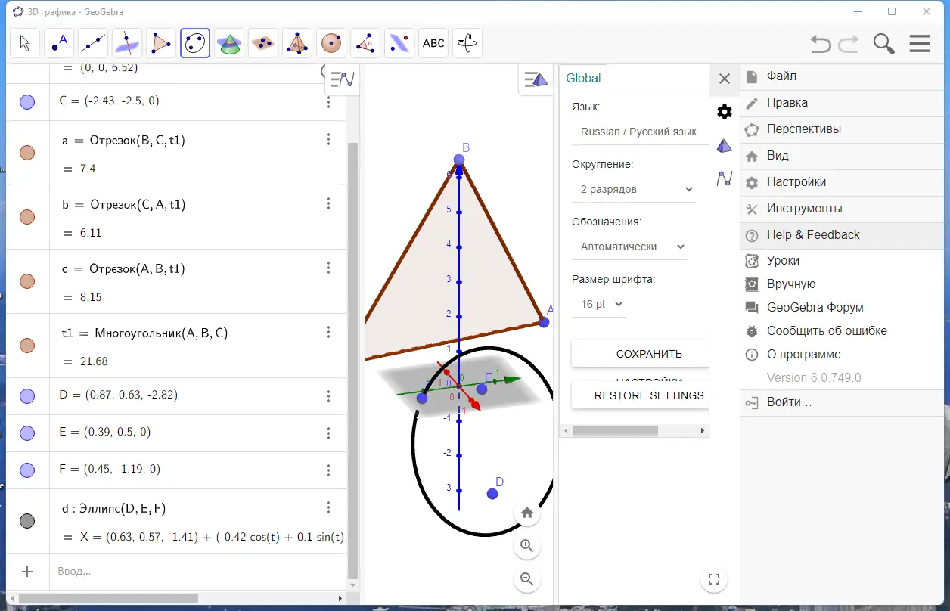Image resolution: width=950 pixels, height=611 pixels.
Task: Select the ABC text tool
Action: pyautogui.click(x=433, y=43)
